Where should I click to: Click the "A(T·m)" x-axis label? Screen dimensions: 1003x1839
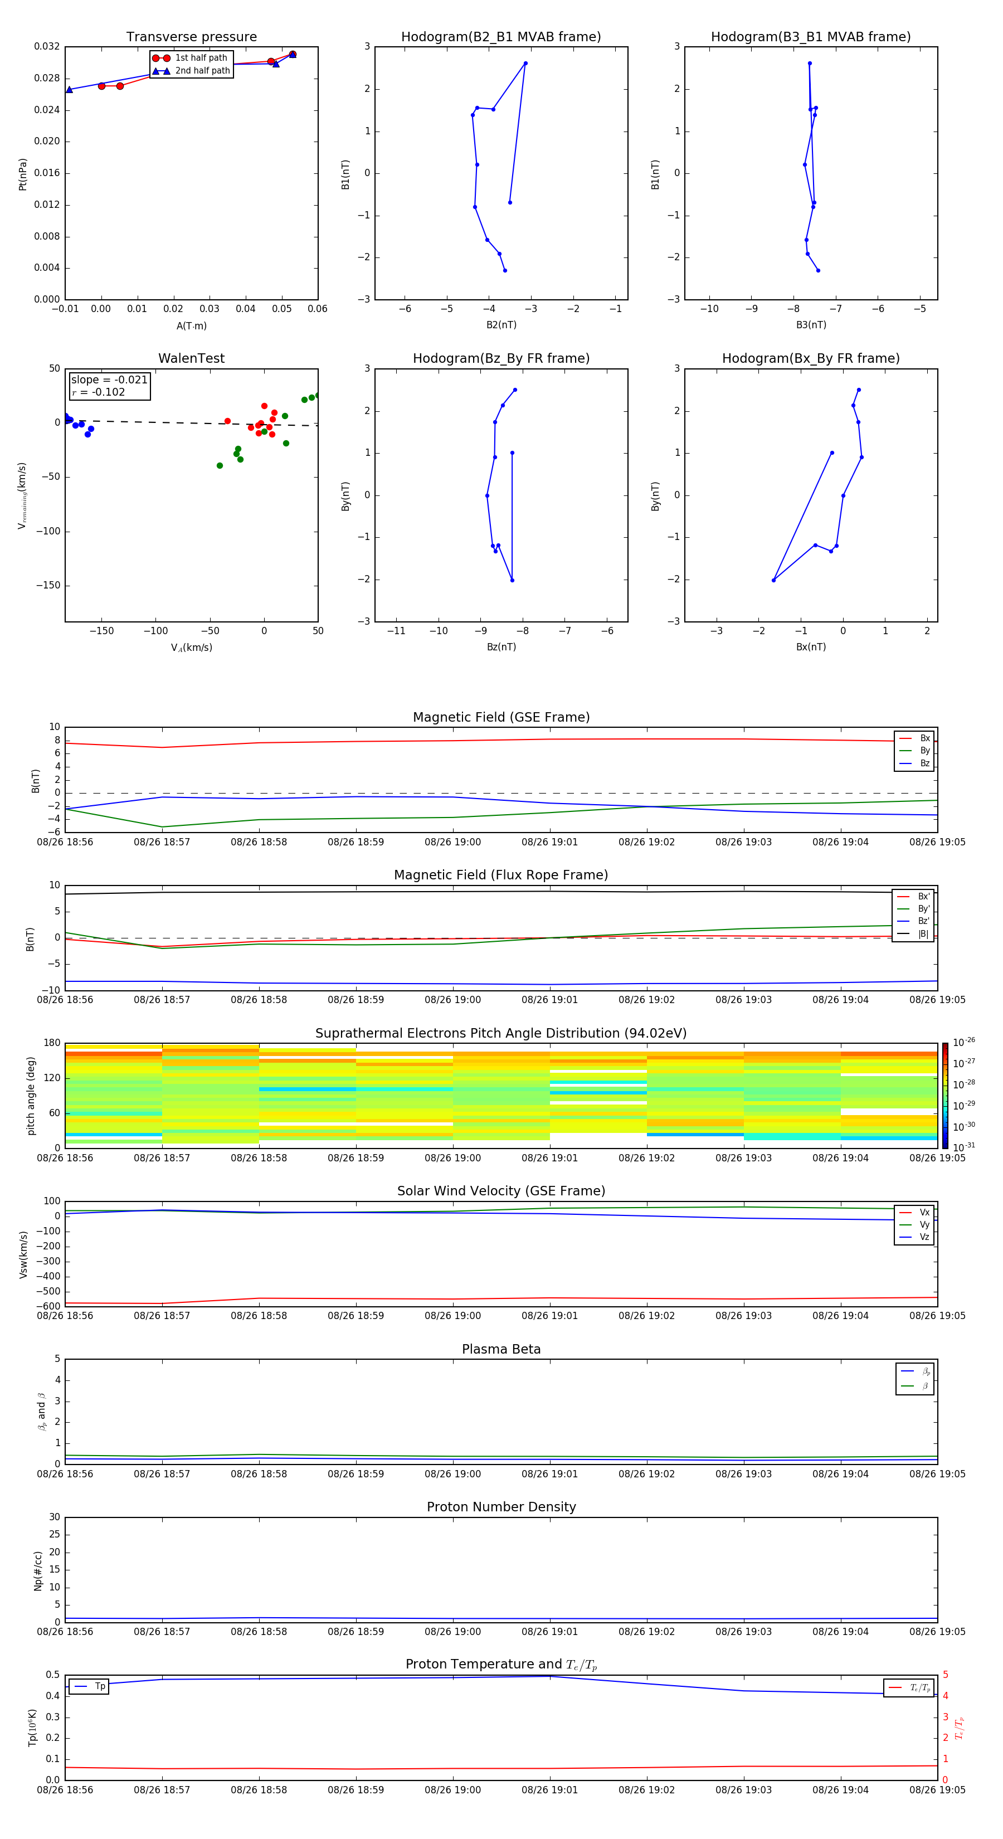click(x=191, y=326)
